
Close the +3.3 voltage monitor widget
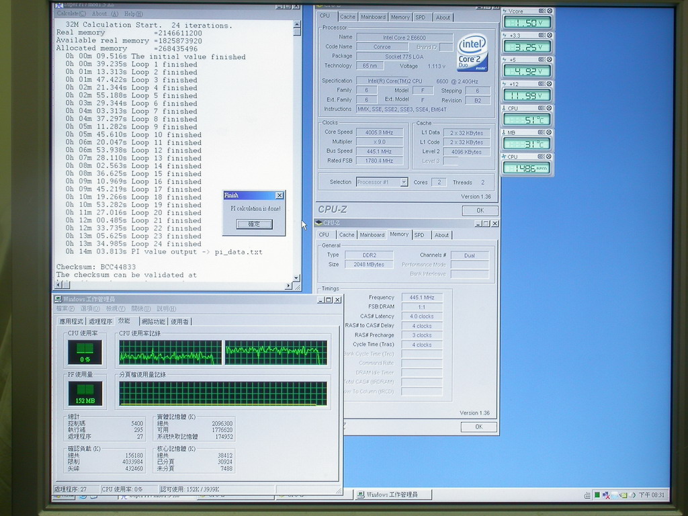pyautogui.click(x=549, y=35)
